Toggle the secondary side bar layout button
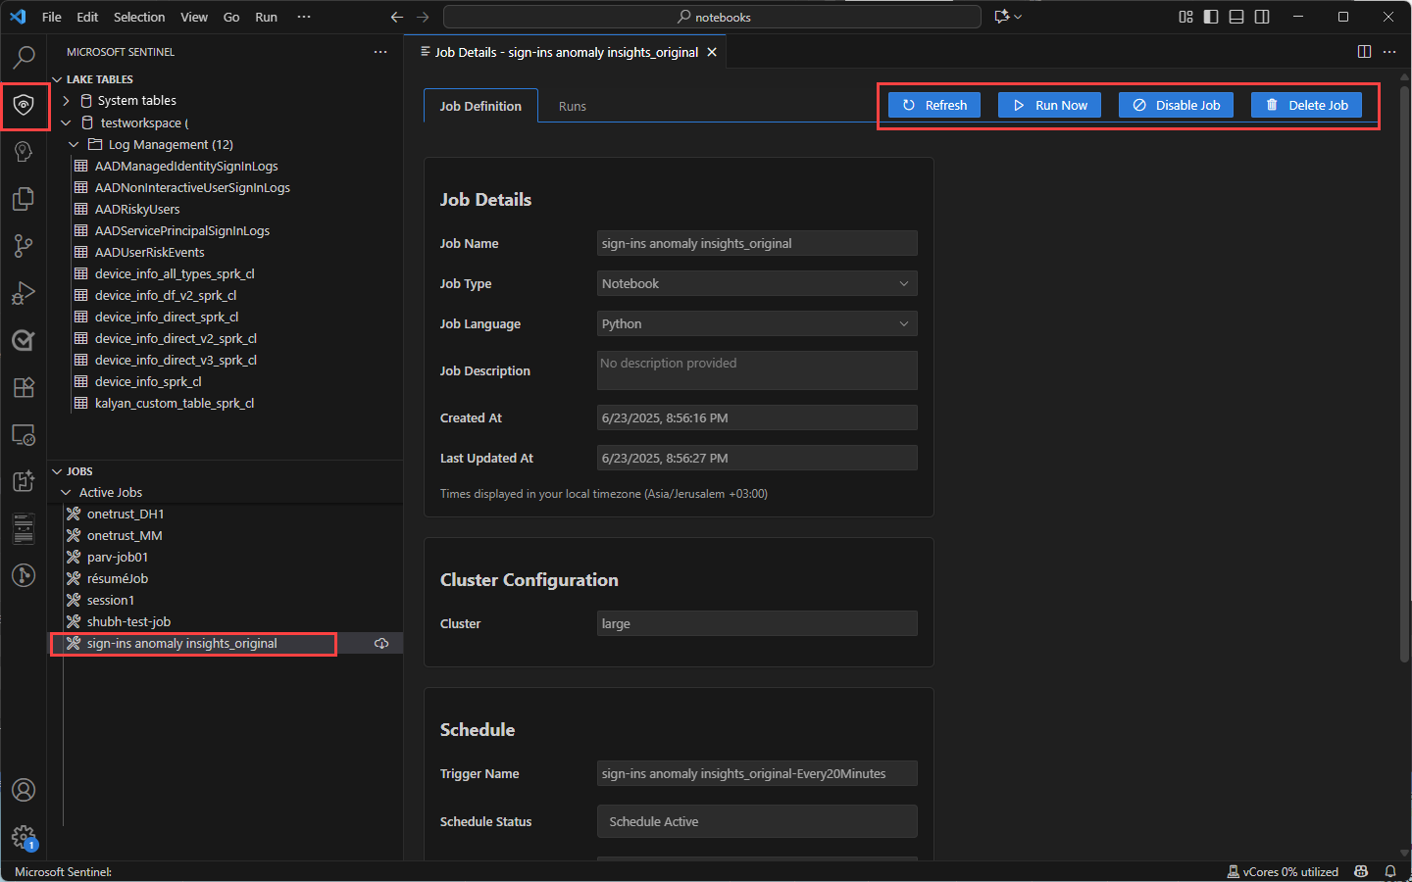Image resolution: width=1412 pixels, height=882 pixels. (1262, 17)
